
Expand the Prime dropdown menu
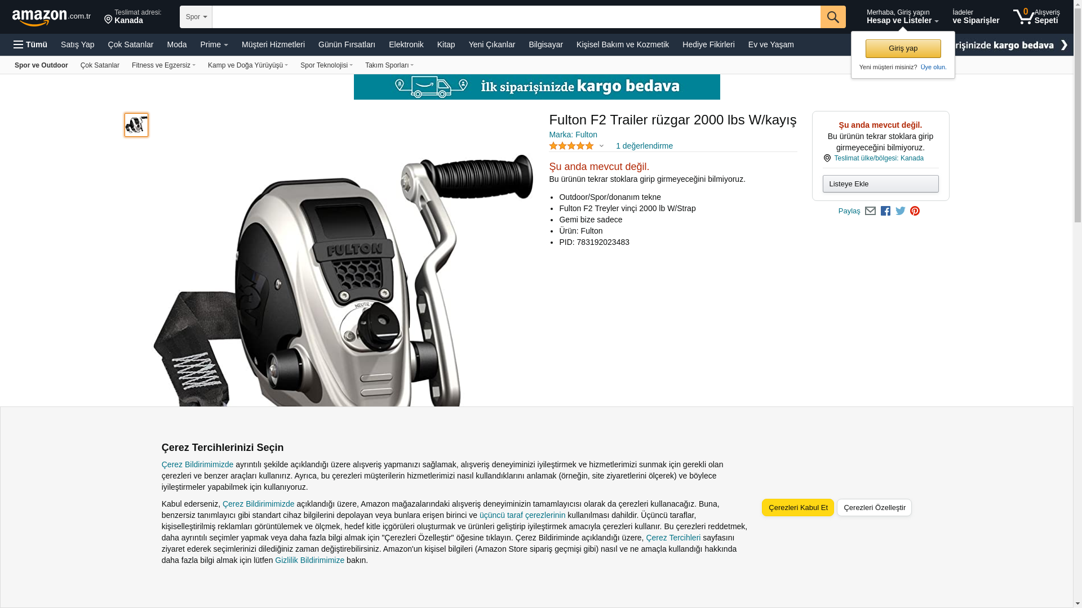tap(214, 44)
